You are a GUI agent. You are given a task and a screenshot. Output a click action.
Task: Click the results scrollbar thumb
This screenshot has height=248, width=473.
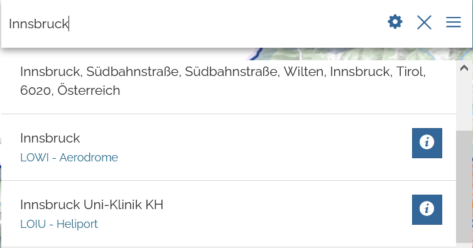(x=464, y=186)
